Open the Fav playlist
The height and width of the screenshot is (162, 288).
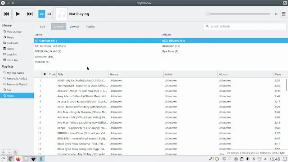17,90
